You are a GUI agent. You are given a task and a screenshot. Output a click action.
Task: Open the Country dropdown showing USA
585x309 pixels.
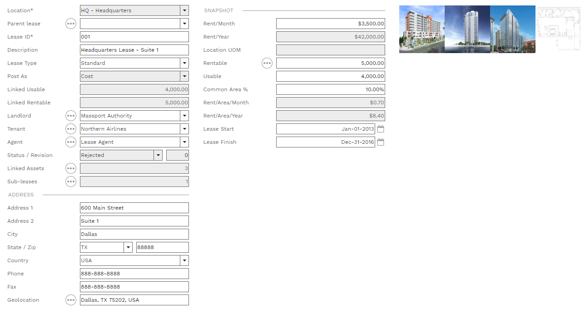(x=184, y=260)
